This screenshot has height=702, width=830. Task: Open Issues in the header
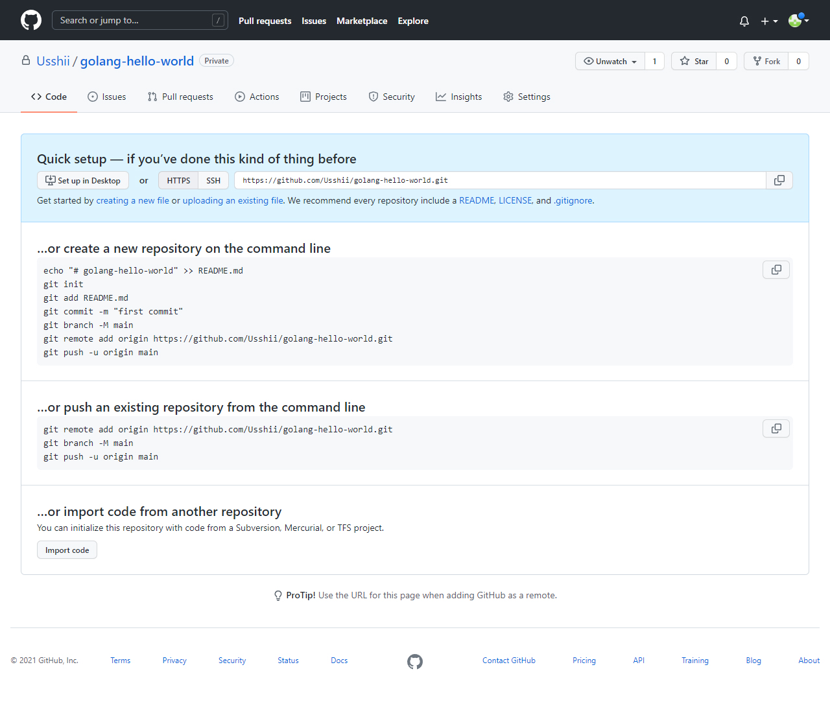coord(314,21)
